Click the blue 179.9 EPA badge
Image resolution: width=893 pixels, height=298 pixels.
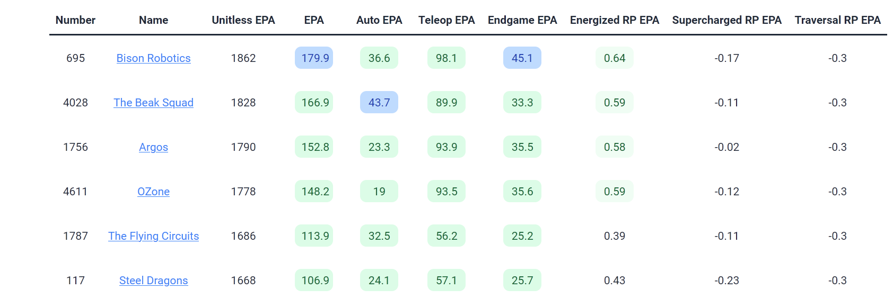click(x=314, y=58)
